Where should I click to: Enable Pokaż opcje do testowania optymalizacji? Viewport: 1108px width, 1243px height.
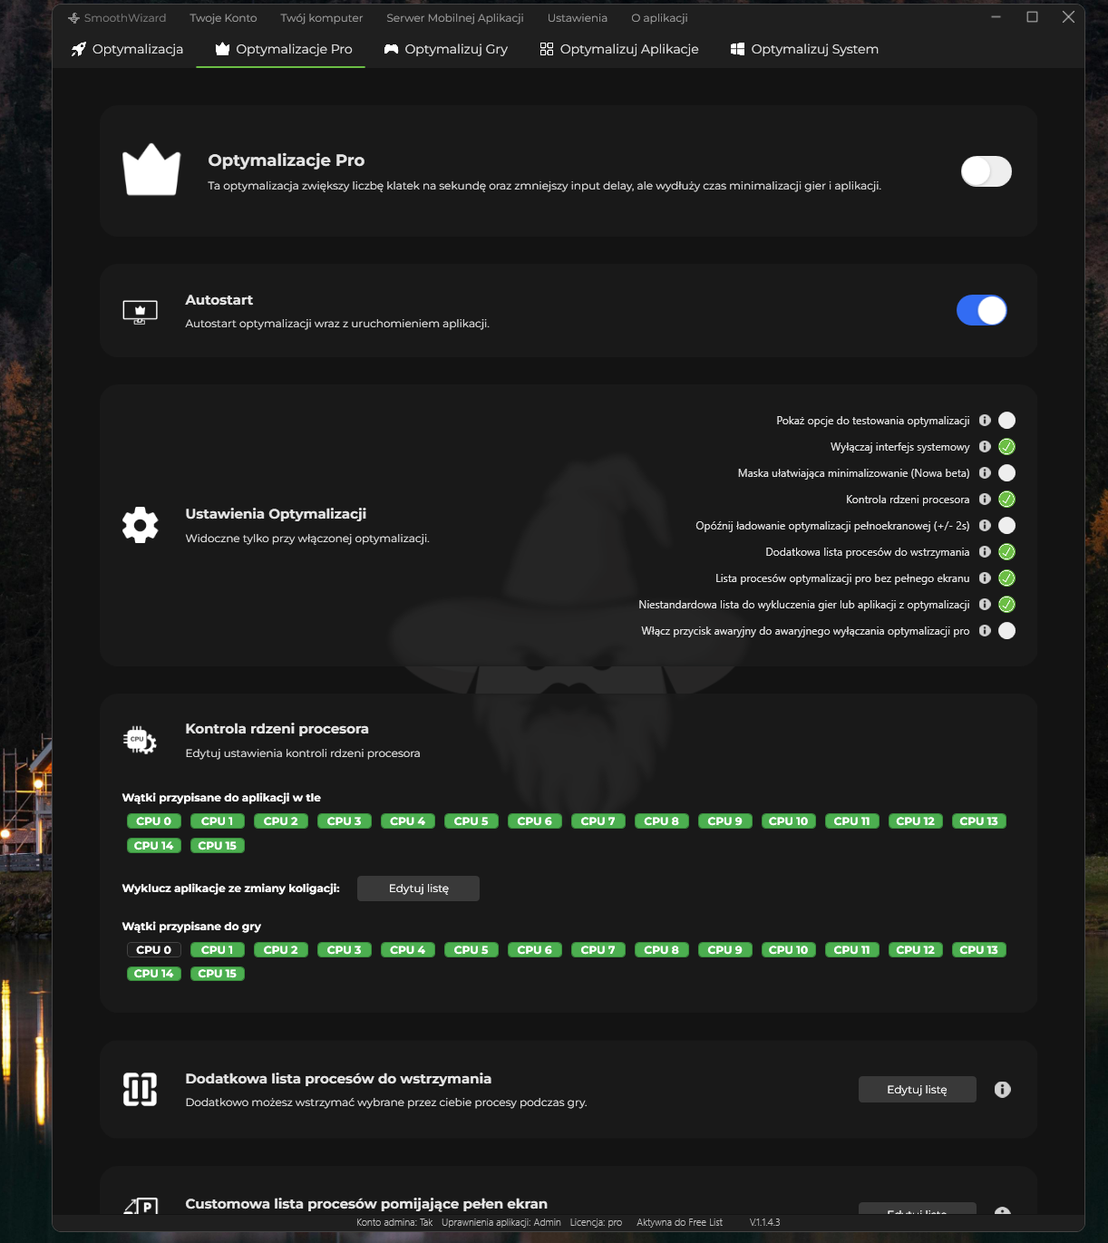pyautogui.click(x=1006, y=421)
